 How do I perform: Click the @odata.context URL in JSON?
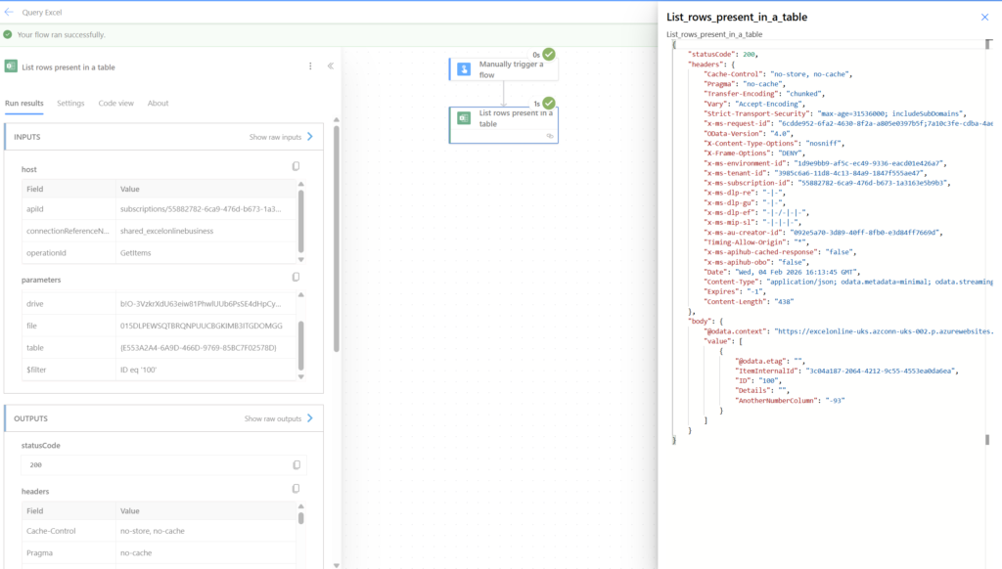(884, 331)
